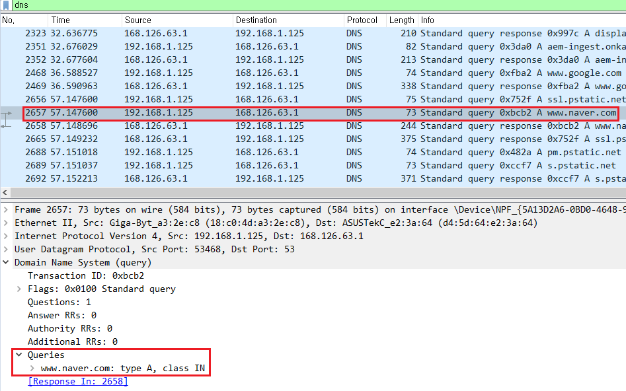Select packet 2323 in the list
626x391 pixels.
[313, 34]
